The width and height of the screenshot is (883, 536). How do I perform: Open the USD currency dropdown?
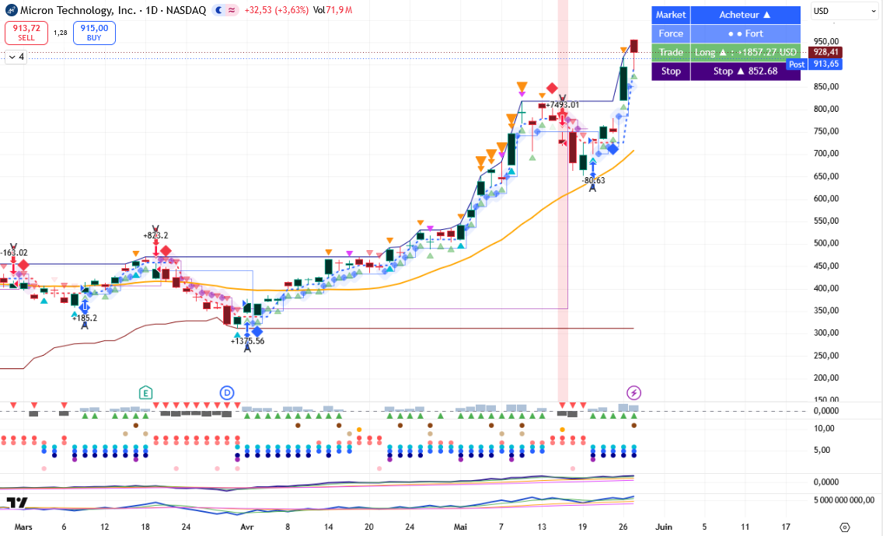pyautogui.click(x=844, y=11)
